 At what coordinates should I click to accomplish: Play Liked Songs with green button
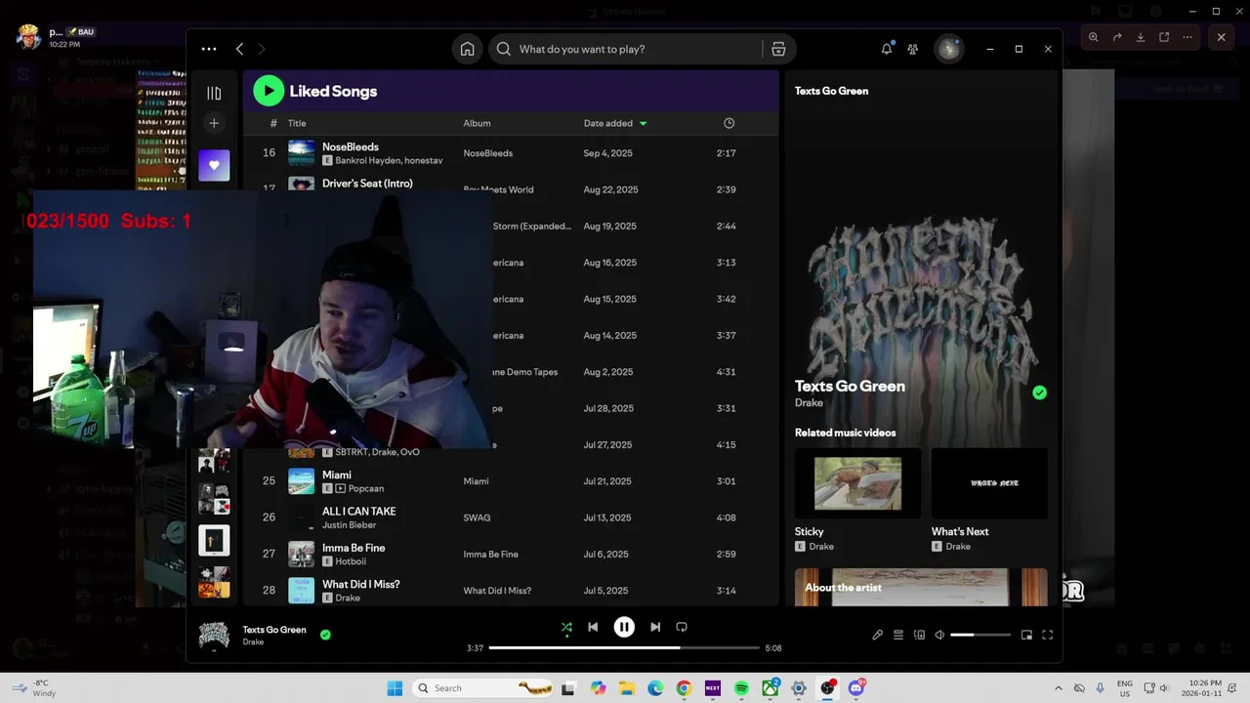point(269,91)
